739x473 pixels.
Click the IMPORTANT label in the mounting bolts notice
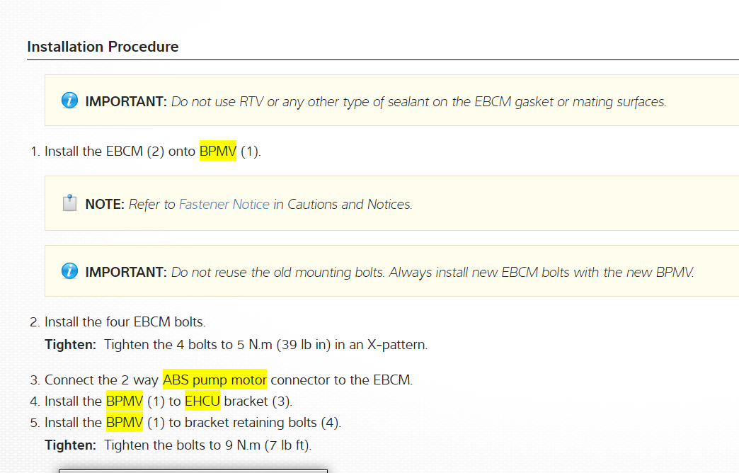(x=126, y=272)
